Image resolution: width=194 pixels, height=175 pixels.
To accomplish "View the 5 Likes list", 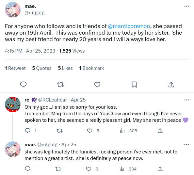I will pos(65,68).
